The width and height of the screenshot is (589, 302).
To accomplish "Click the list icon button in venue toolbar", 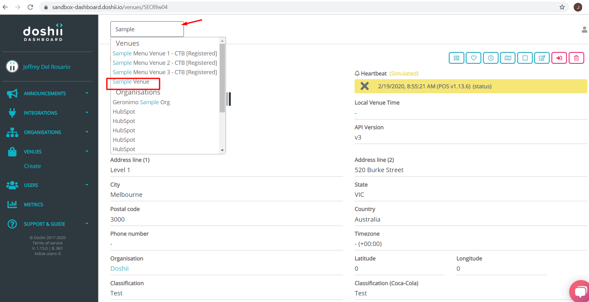I will click(456, 58).
